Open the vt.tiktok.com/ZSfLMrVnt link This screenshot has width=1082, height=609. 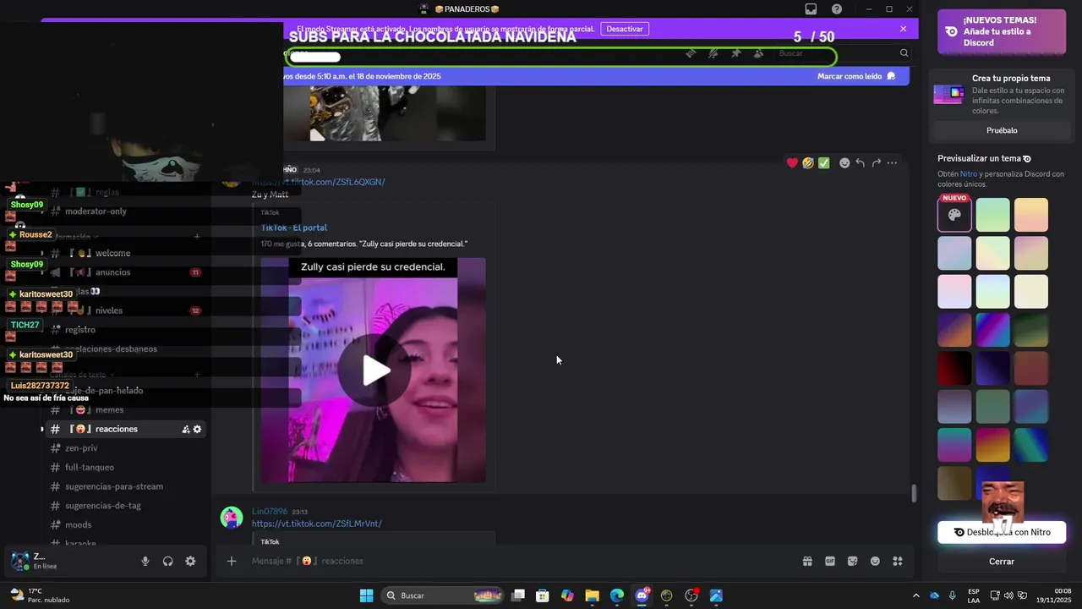316,524
